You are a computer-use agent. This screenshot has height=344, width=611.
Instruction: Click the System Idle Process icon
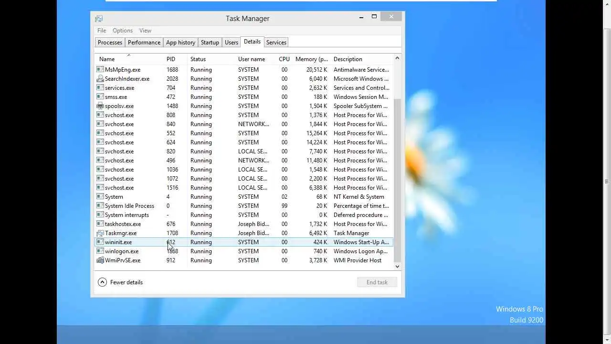(x=100, y=205)
